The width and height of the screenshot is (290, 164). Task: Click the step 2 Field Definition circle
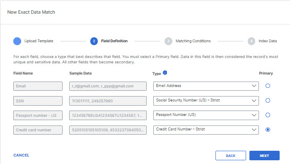pos(94,41)
